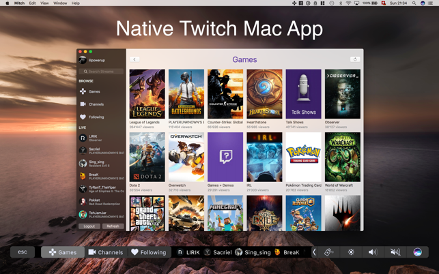Click the Time Machine menu bar icon

coord(332,3)
